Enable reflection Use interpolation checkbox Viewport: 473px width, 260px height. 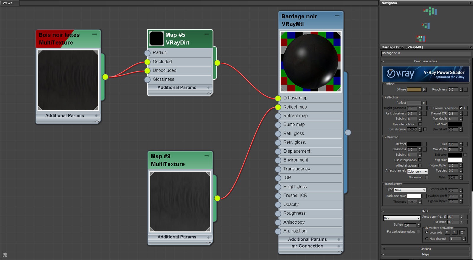click(x=420, y=124)
